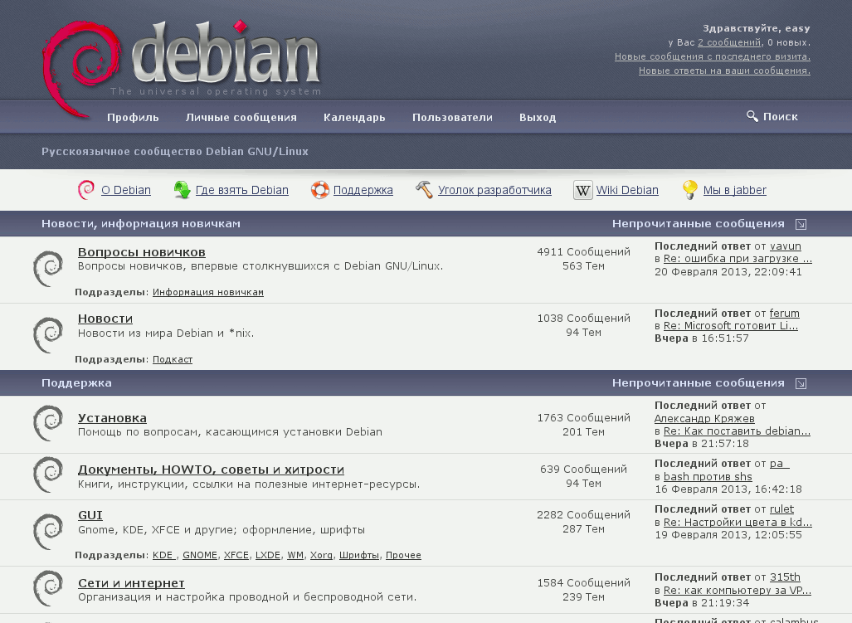
Task: Click the hammer icon for Уголок разработчика
Action: tap(424, 190)
